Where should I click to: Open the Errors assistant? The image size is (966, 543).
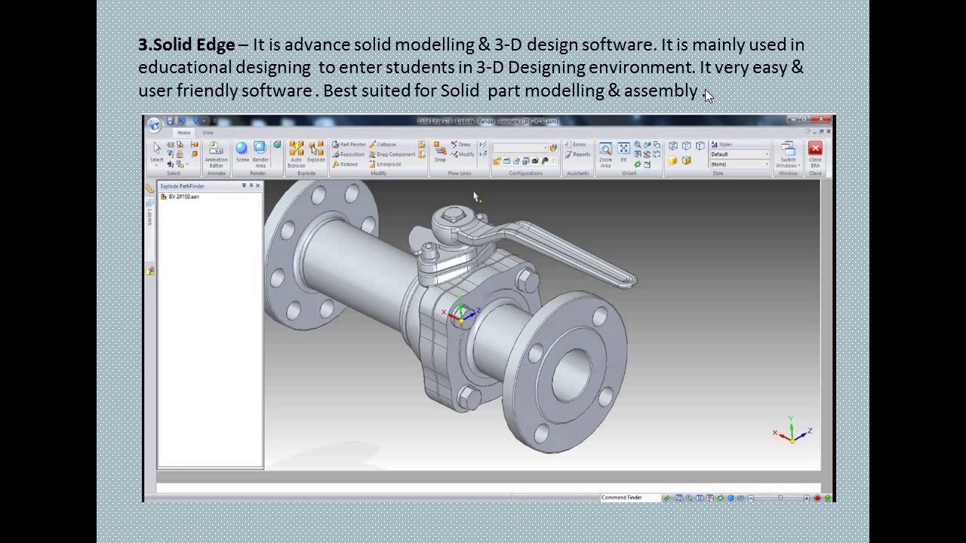click(x=576, y=144)
